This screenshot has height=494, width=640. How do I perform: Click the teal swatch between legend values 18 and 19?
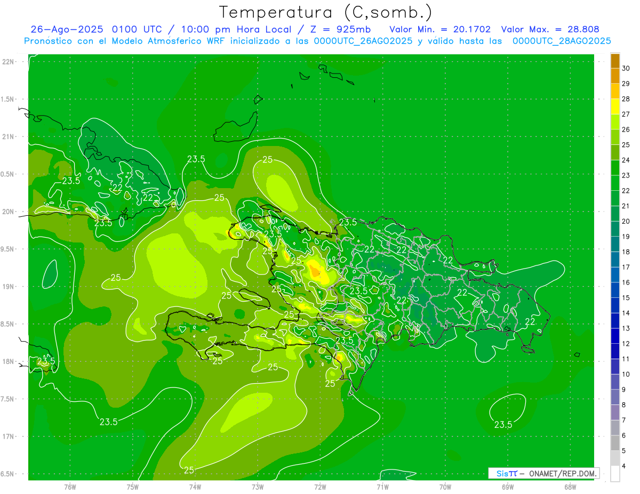tap(615, 244)
